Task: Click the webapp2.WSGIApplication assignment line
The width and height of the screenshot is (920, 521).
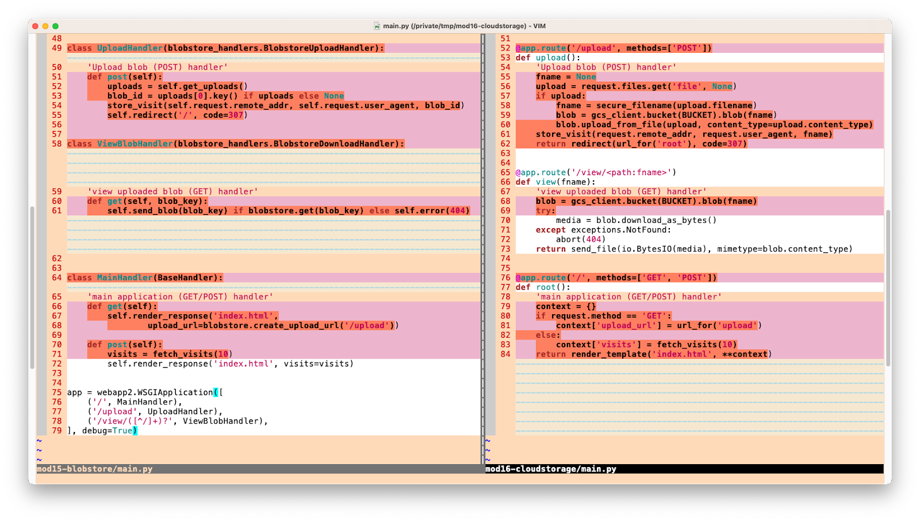Action: [x=145, y=392]
